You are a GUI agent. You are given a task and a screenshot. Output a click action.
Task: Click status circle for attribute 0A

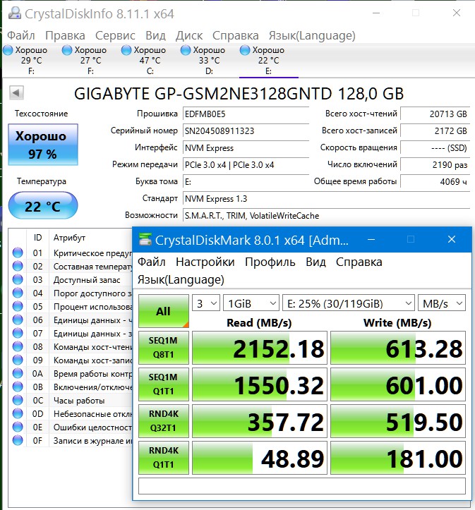(x=18, y=373)
